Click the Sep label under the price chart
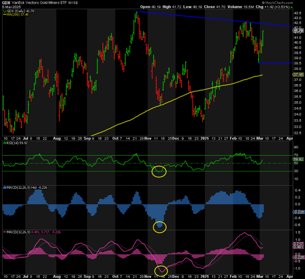Viewport: 305px width, 279px height. tap(87, 138)
